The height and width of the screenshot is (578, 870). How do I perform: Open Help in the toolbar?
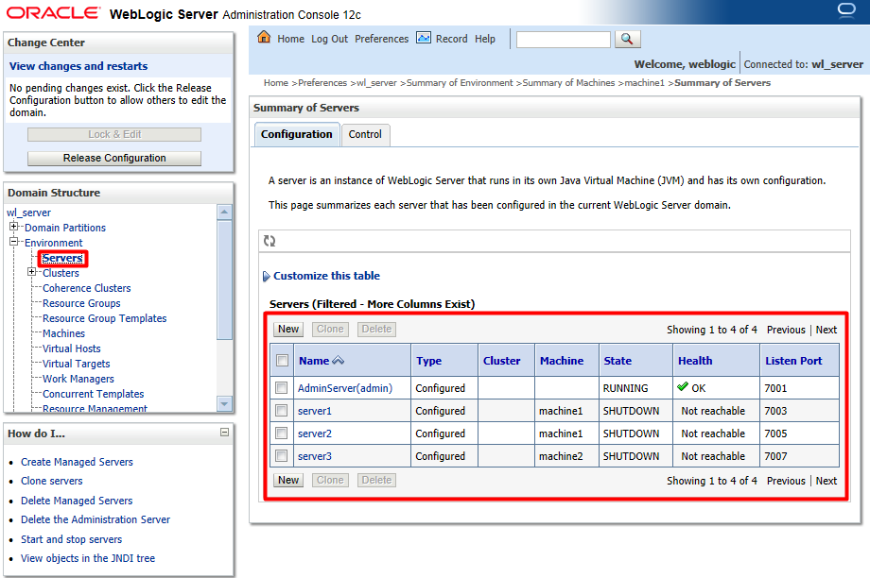coord(485,39)
